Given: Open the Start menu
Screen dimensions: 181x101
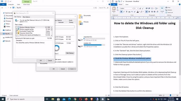Looking at the screenshot, I should [x=3, y=99].
